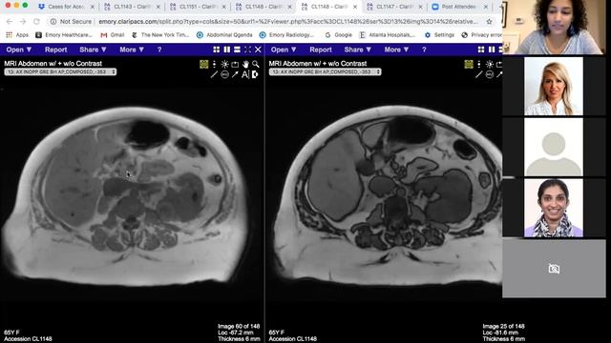611x343 pixels.
Task: Open the series thumbnails icon in right viewer
Action: [469, 64]
